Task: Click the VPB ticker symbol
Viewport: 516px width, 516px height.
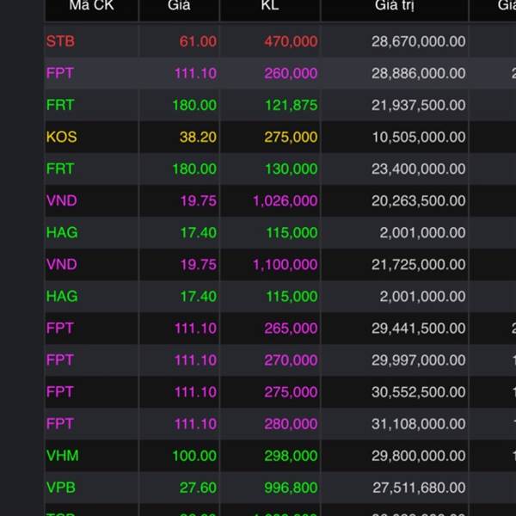Action: (x=61, y=487)
